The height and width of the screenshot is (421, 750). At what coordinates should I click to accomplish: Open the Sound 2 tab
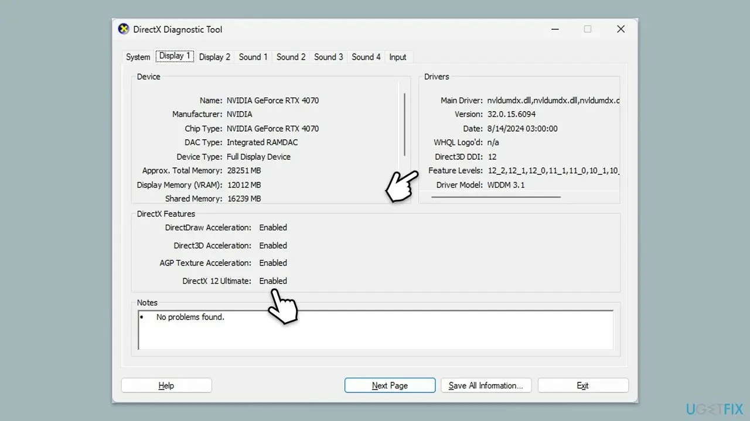point(291,57)
